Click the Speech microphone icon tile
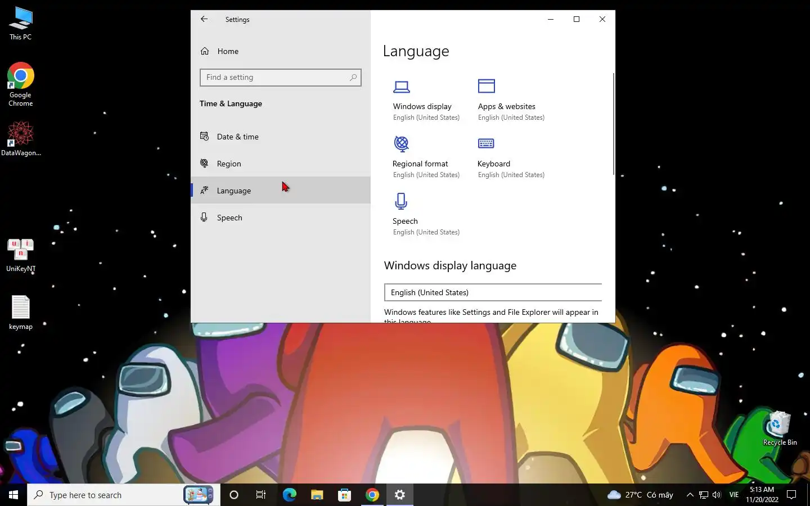This screenshot has width=810, height=506. 401,201
